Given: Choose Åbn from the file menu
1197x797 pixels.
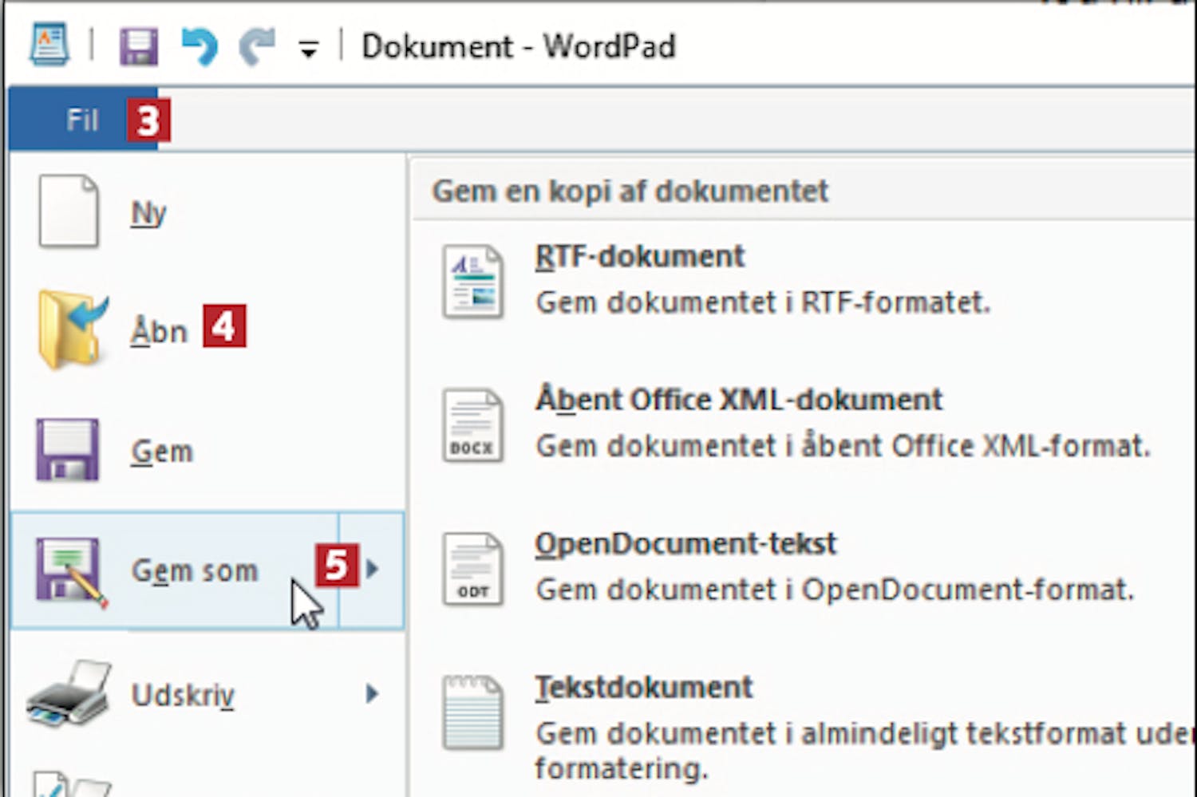Looking at the screenshot, I should click(x=159, y=330).
